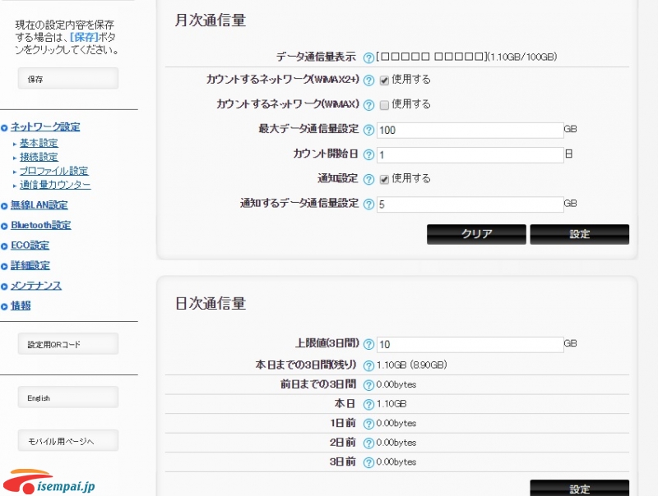The height and width of the screenshot is (496, 658).
Task: Expand the ネットワーク設定 menu section
Action: pos(45,127)
